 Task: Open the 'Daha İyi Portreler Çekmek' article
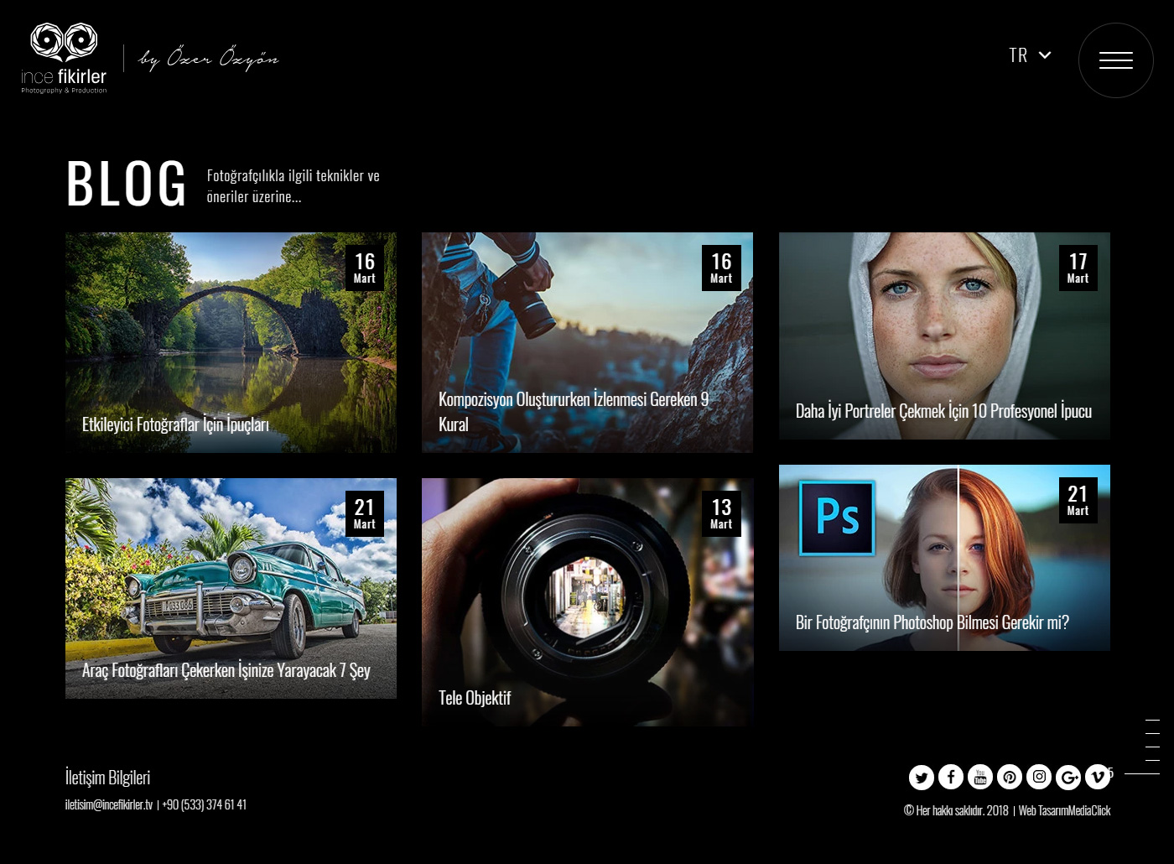click(944, 336)
